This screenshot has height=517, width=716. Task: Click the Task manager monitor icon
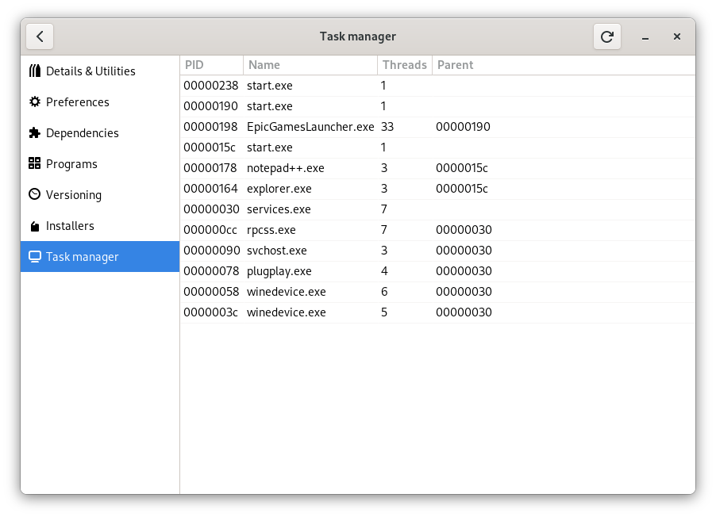point(33,256)
